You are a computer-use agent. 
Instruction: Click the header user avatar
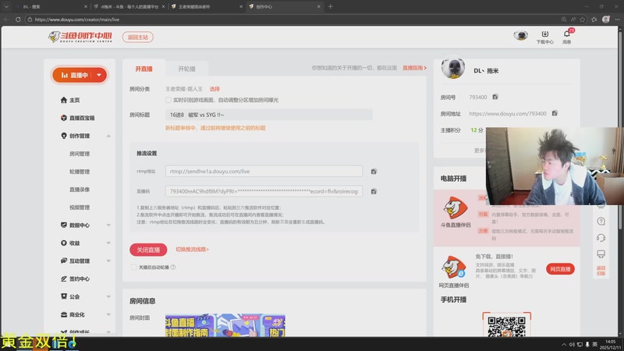tap(520, 36)
